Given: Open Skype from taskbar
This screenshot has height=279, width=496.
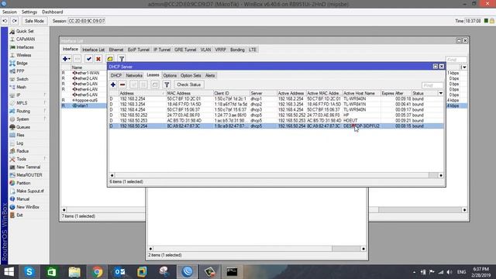Looking at the screenshot, I should tap(29, 272).
